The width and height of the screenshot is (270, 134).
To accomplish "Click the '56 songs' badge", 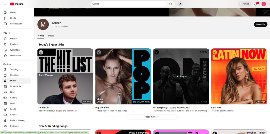I will click(87, 102).
